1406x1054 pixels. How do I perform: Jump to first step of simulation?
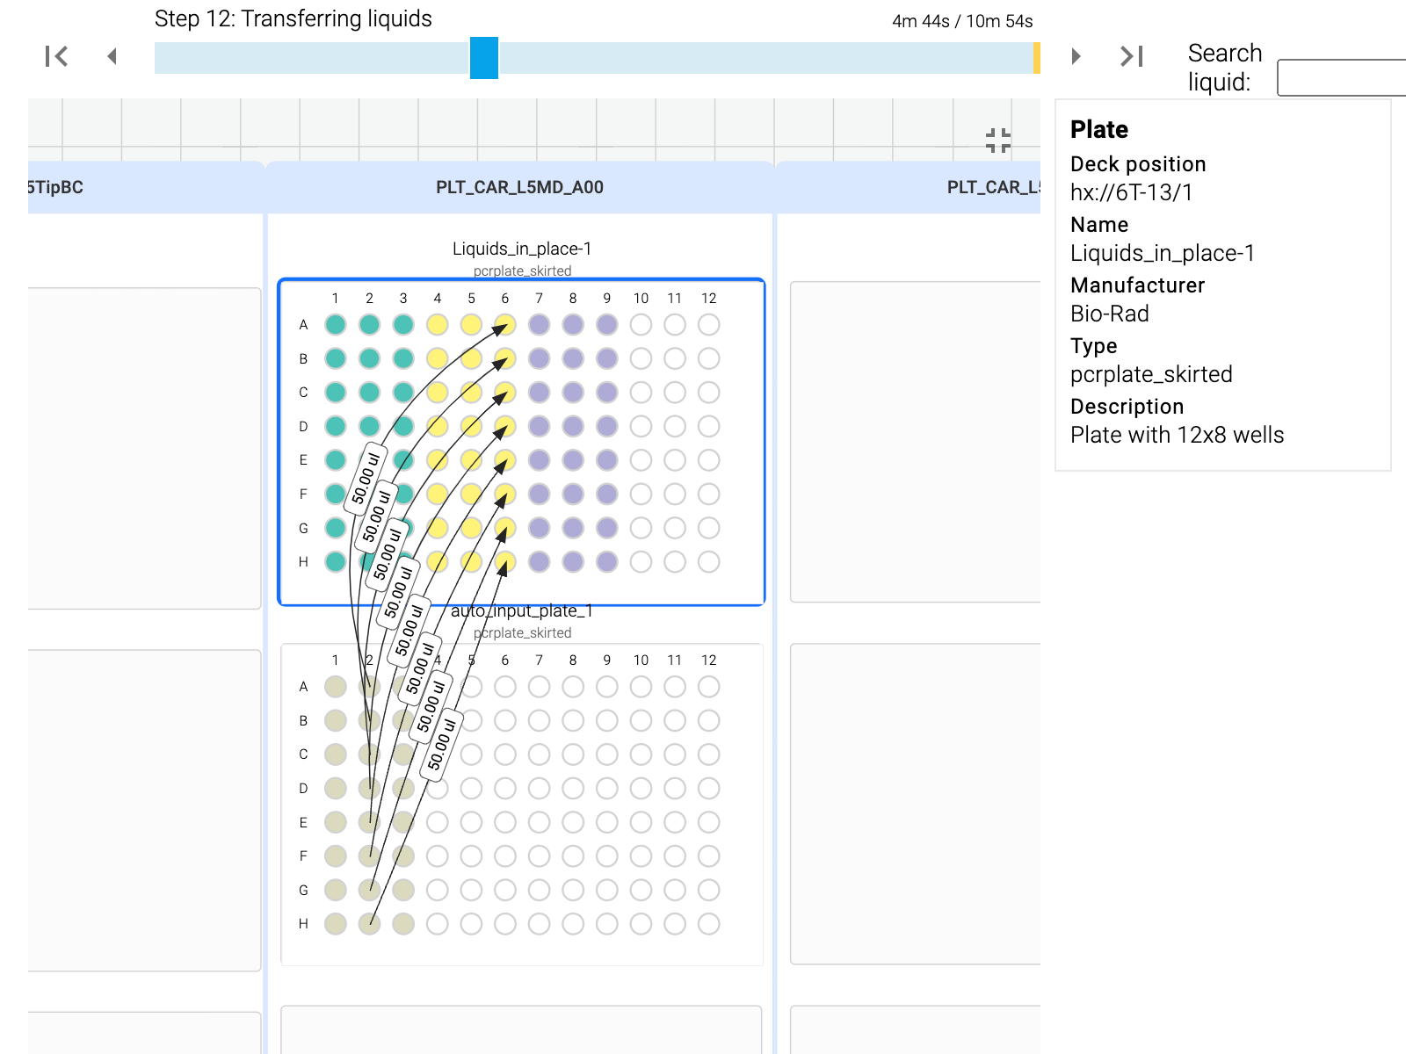point(57,57)
